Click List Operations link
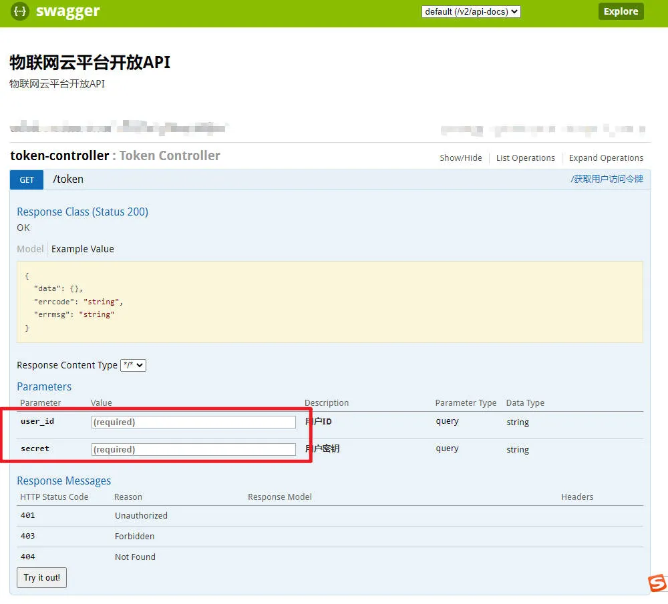Screen dimensions: 668x604 click(525, 158)
